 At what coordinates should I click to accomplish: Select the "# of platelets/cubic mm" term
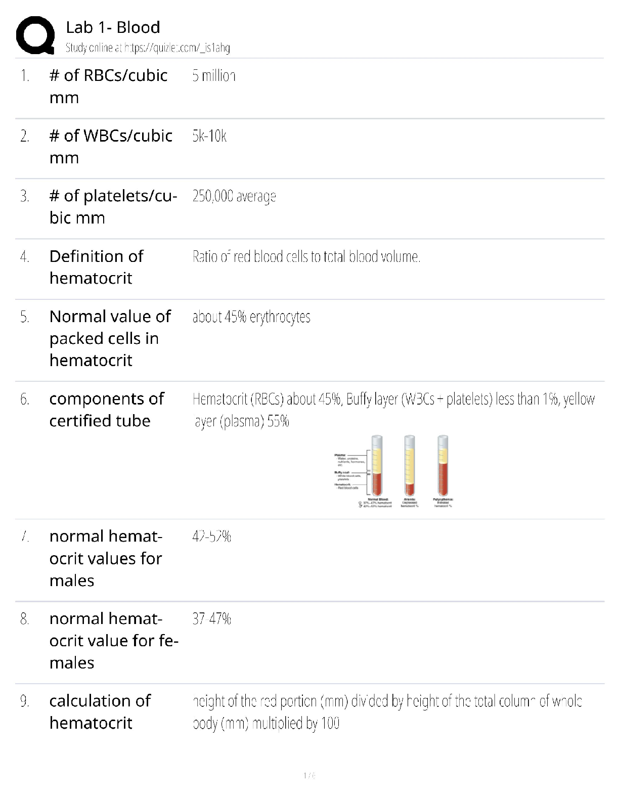(113, 206)
